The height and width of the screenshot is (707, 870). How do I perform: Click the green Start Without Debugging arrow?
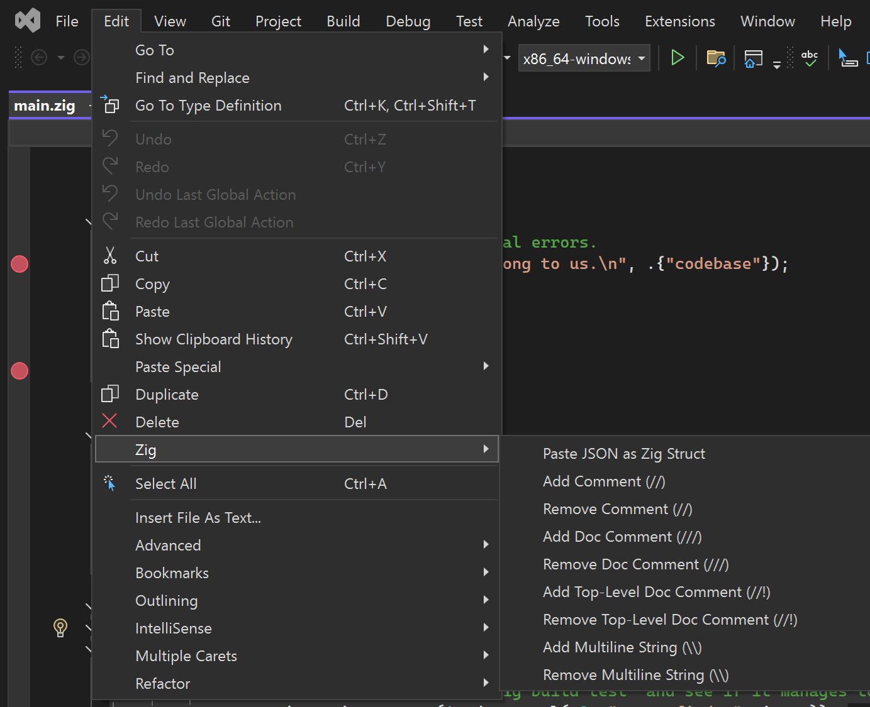[x=677, y=58]
